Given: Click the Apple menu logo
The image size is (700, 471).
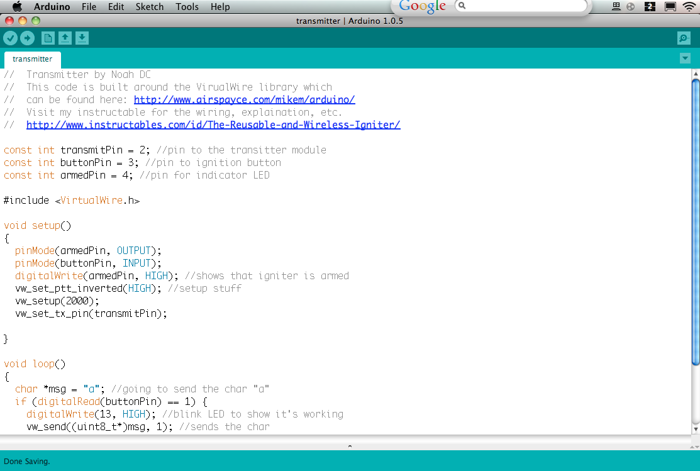Looking at the screenshot, I should 17,6.
